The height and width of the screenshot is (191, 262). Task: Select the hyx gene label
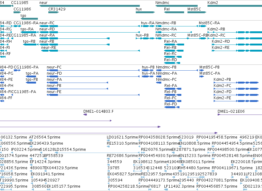click(x=139, y=9)
